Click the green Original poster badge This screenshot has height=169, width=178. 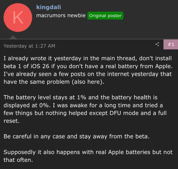click(105, 15)
